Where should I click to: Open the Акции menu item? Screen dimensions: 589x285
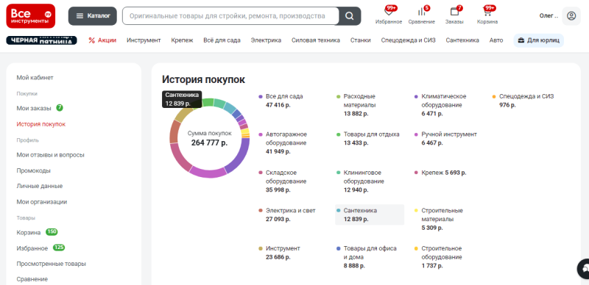(102, 40)
